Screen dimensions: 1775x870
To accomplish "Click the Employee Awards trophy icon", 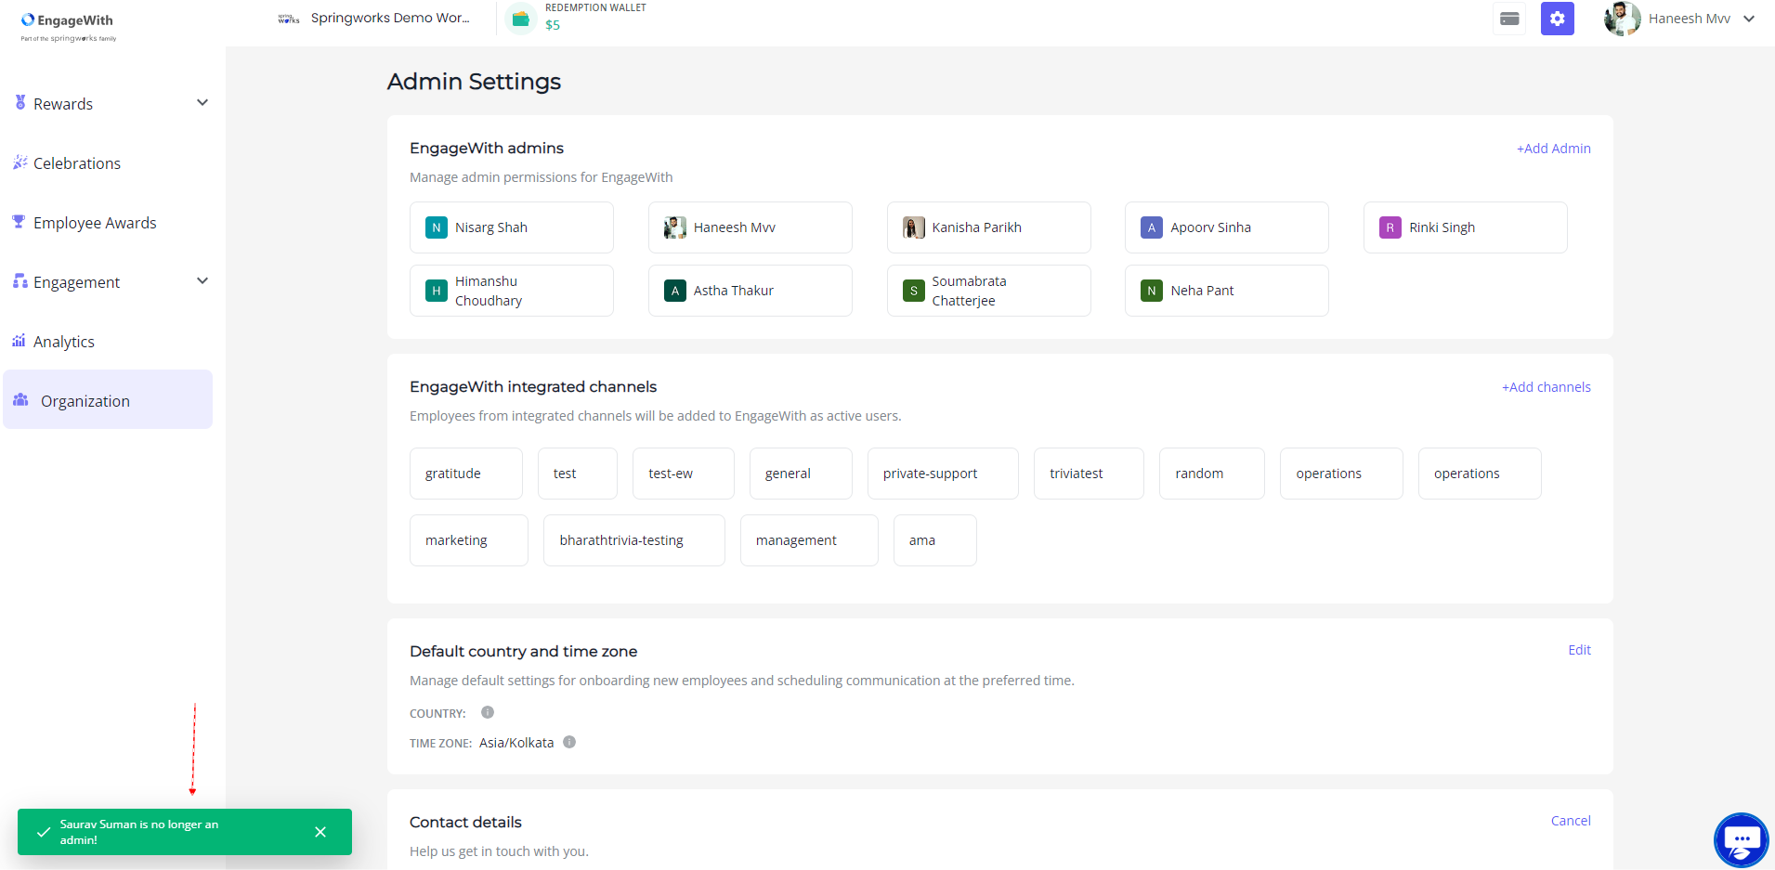I will click(19, 222).
